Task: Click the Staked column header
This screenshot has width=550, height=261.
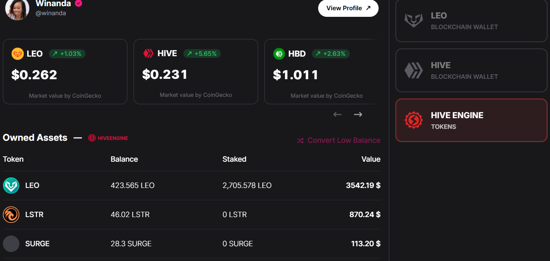Action: [x=234, y=159]
